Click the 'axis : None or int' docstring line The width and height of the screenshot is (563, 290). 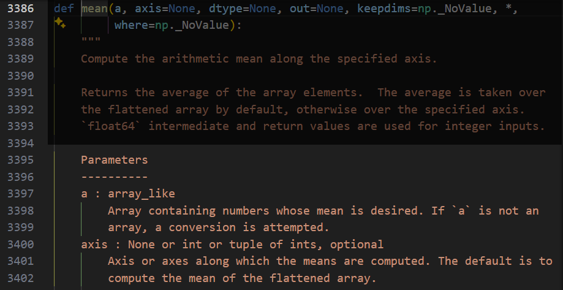(232, 244)
